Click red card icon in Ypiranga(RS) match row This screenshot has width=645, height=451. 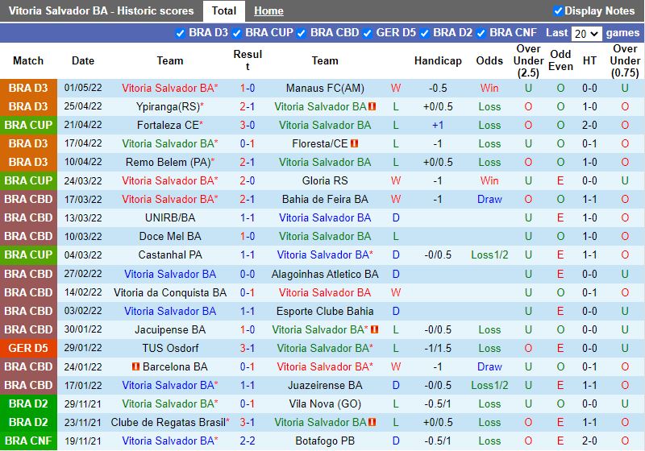click(372, 106)
